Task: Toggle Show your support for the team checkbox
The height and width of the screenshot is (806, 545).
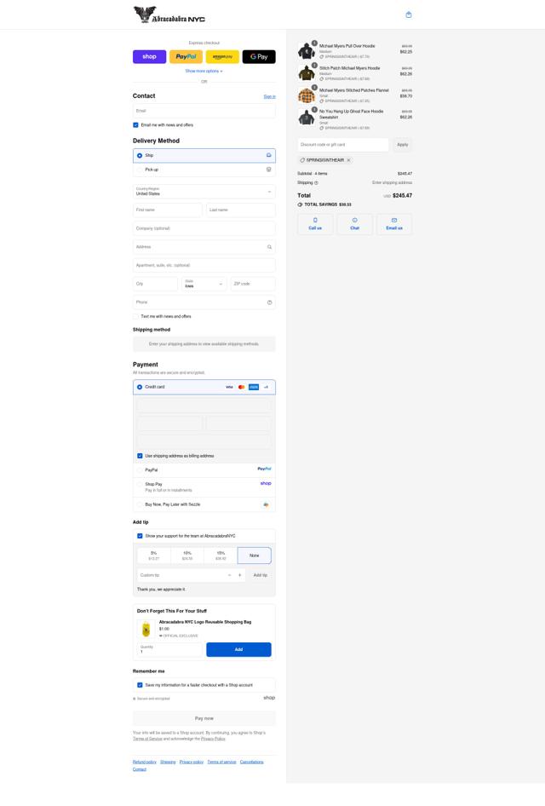Action: click(140, 536)
